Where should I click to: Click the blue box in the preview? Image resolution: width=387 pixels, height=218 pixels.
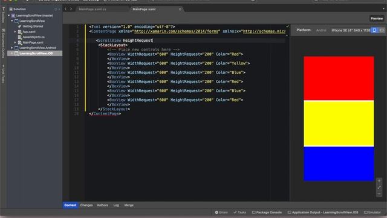(x=339, y=164)
